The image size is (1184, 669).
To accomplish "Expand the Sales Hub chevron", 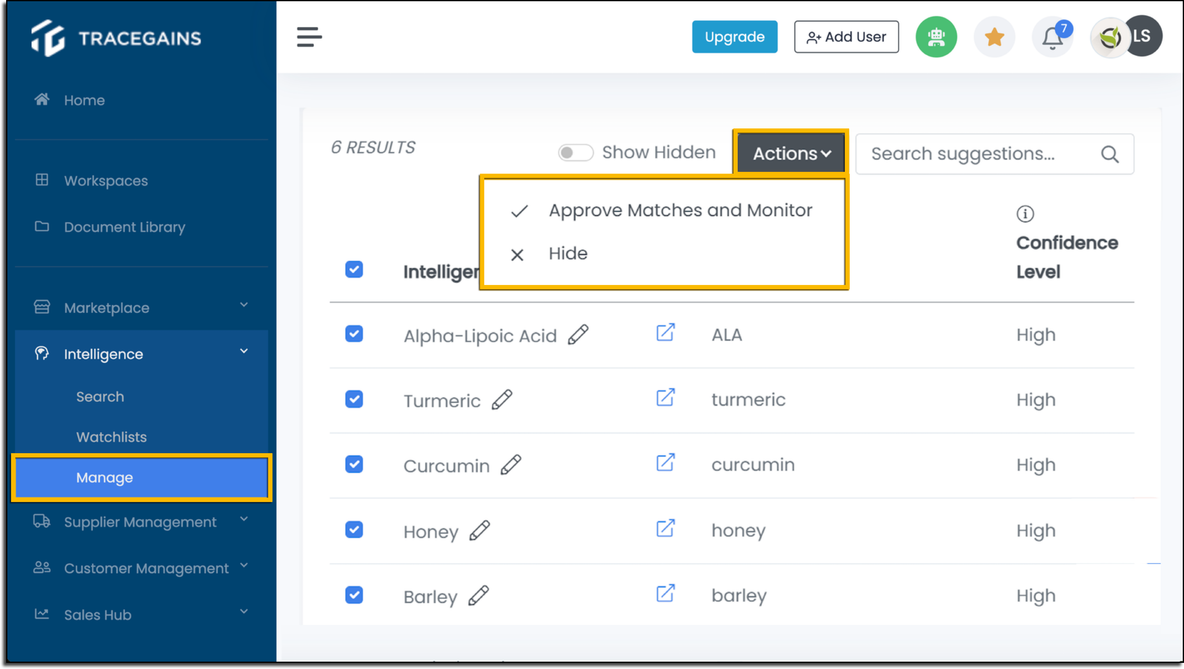I will click(x=244, y=612).
